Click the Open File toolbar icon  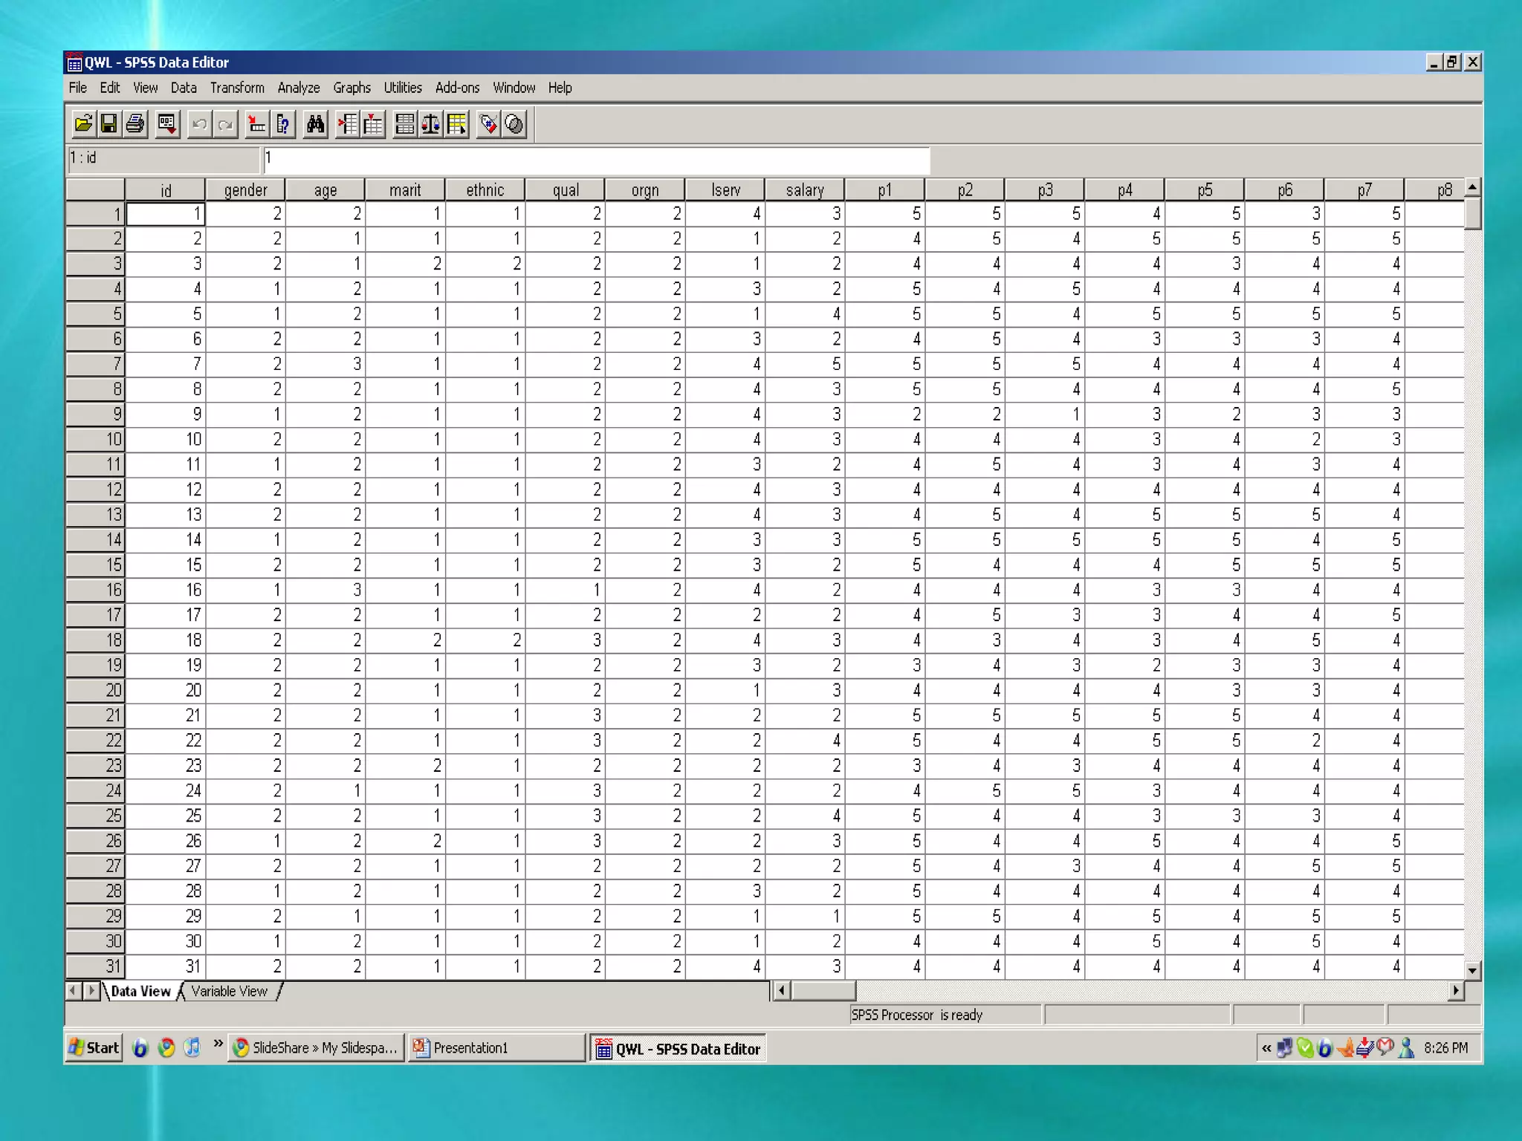tap(84, 124)
